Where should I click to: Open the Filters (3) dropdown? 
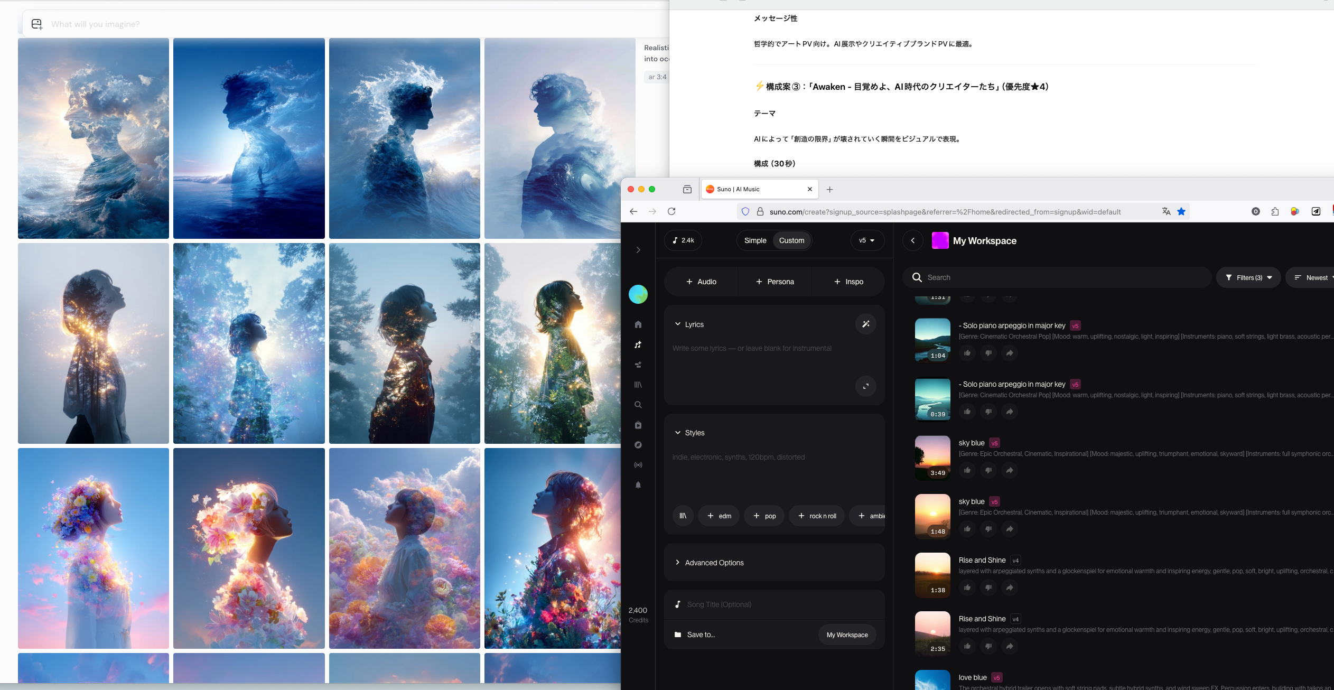(x=1248, y=277)
